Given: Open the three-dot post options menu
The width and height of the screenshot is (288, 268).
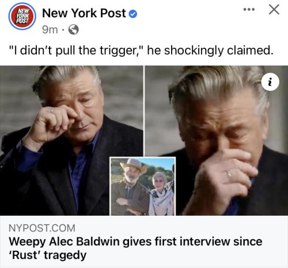Looking at the screenshot, I should coord(249,9).
